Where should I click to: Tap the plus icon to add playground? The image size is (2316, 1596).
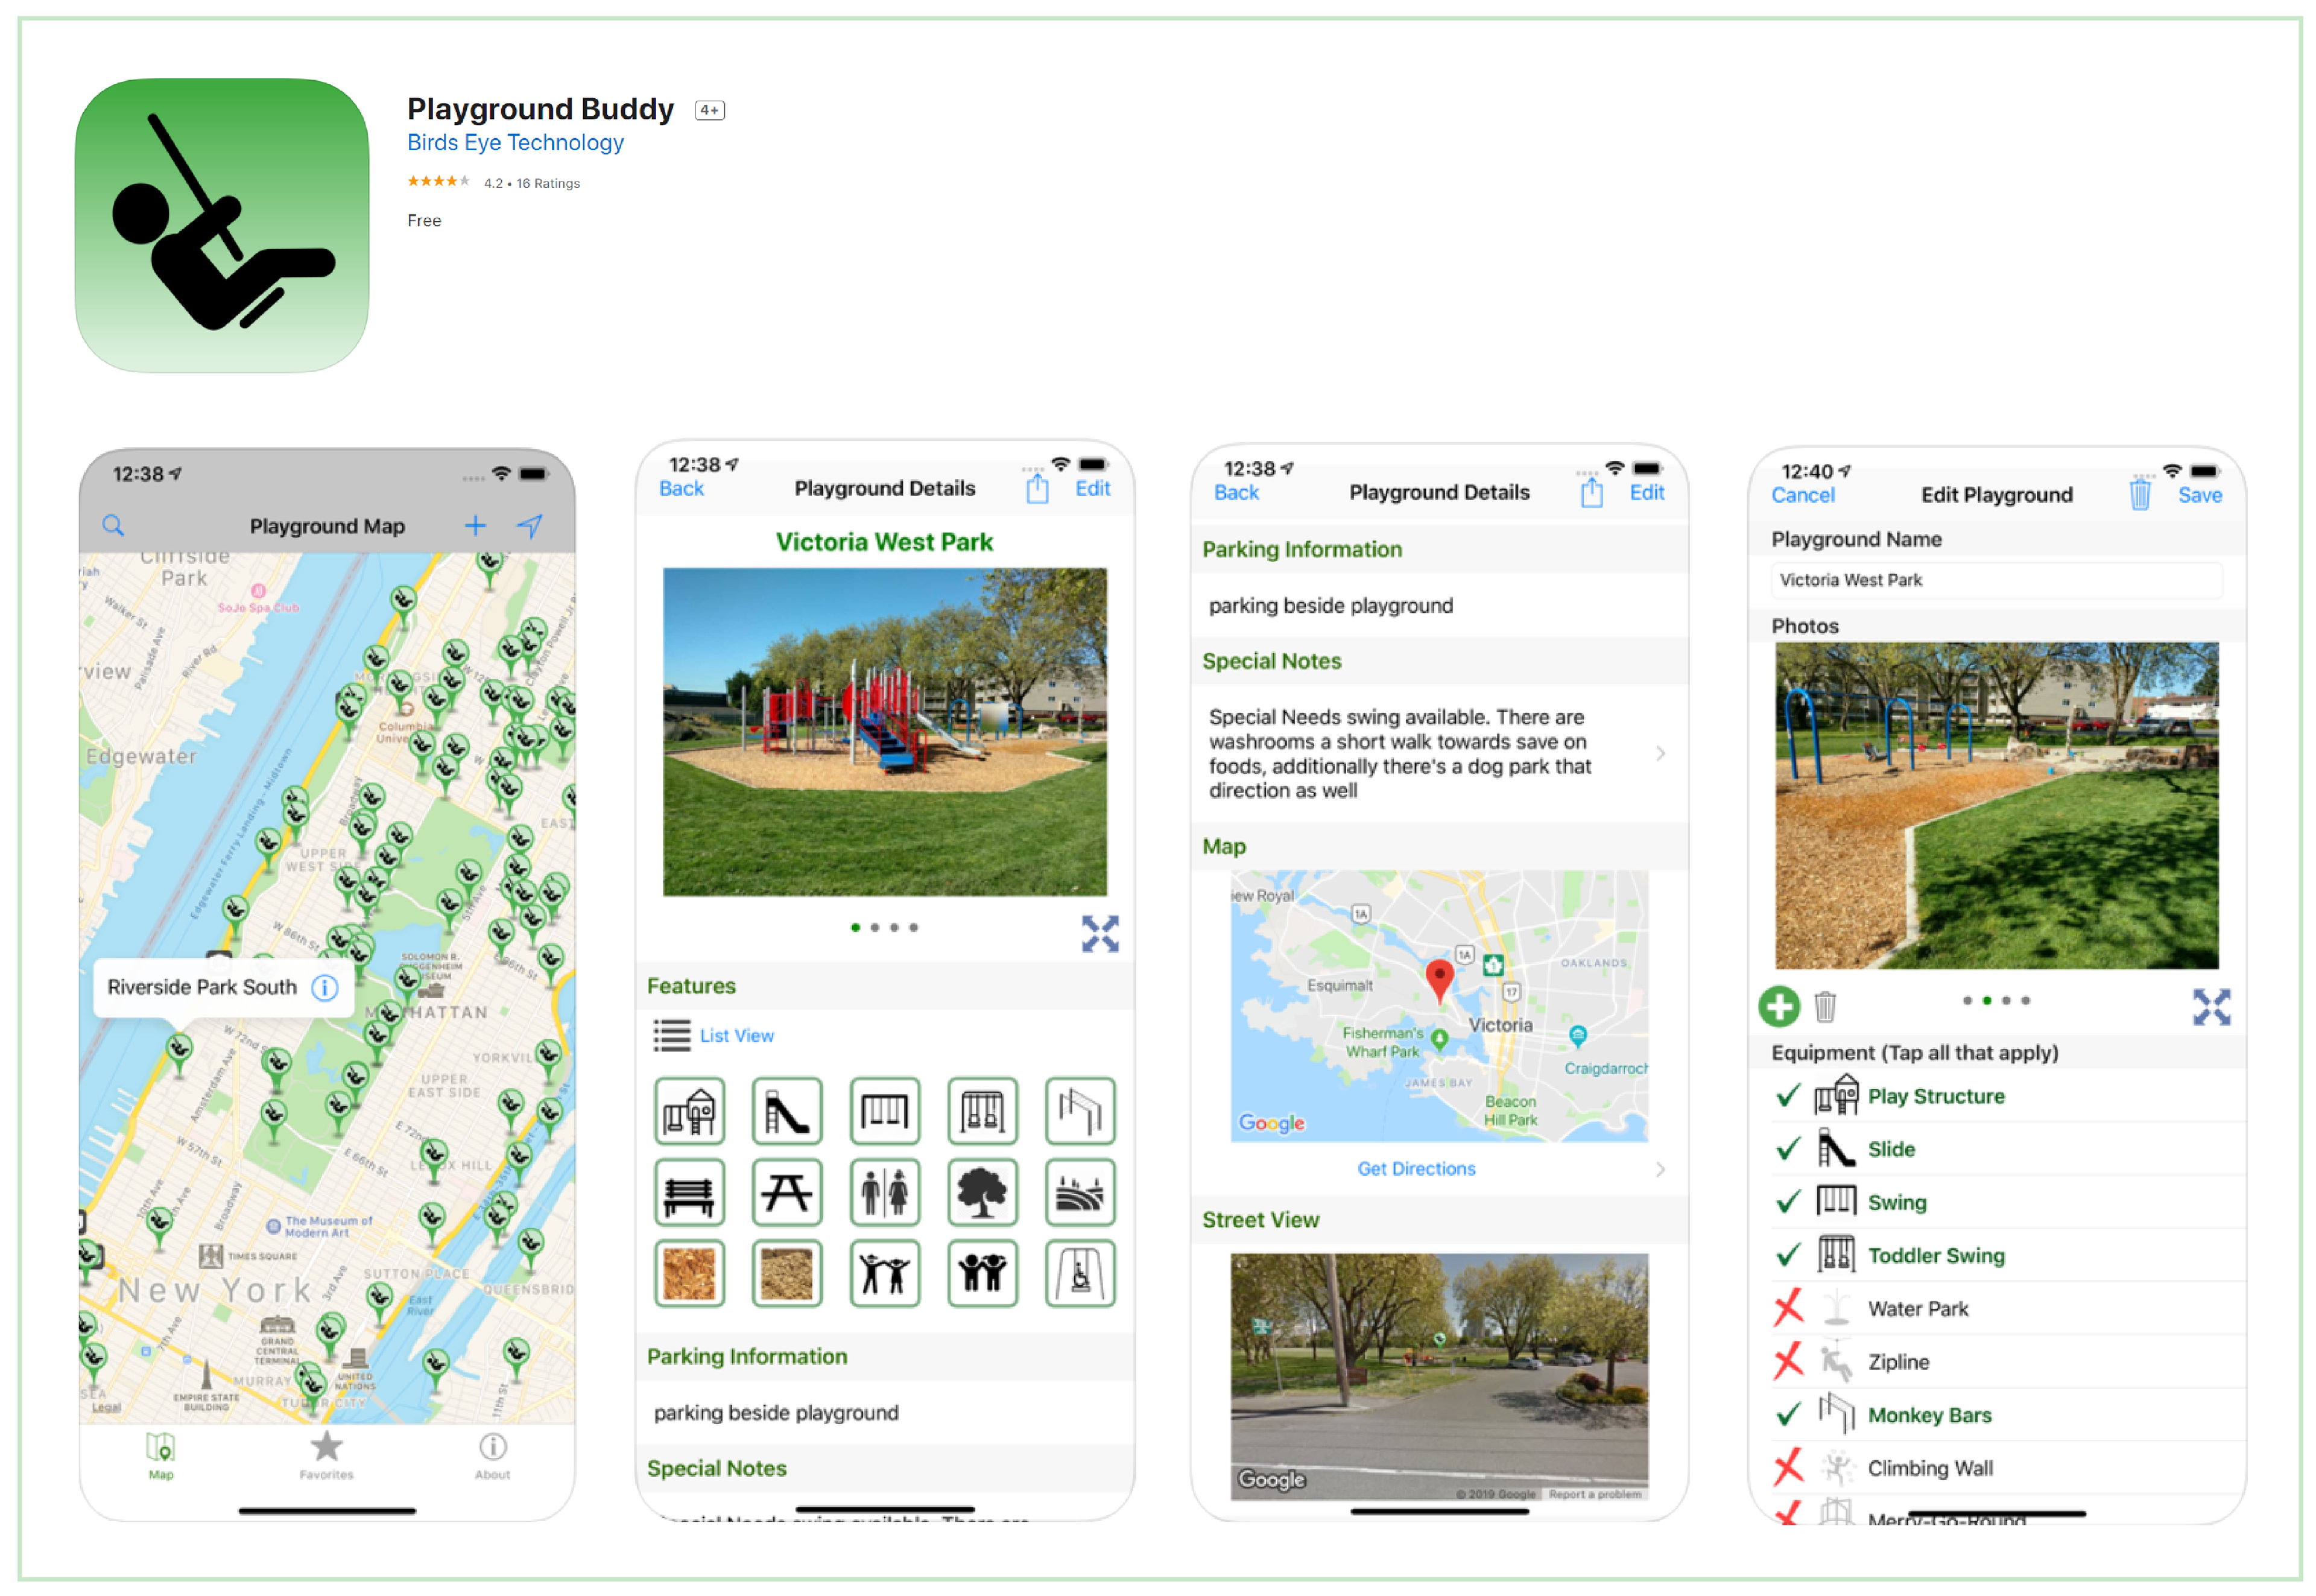click(475, 526)
